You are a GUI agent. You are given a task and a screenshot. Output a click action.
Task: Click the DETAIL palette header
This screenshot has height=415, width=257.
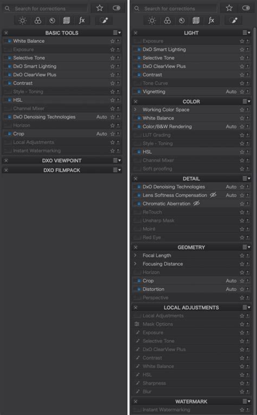point(191,179)
